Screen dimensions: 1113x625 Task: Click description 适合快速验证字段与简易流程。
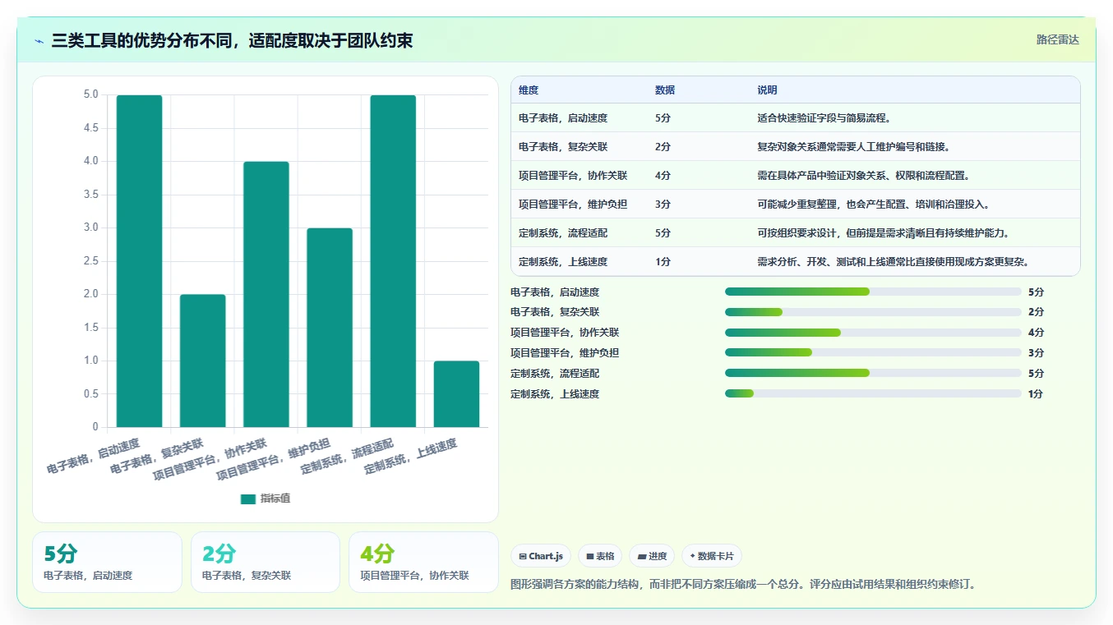click(824, 118)
